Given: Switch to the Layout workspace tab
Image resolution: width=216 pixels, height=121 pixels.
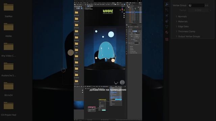Looking at the screenshot, I should tap(91, 3).
